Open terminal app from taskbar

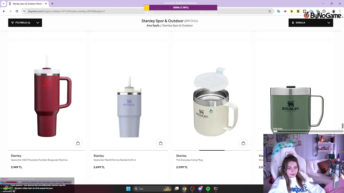pos(216,189)
